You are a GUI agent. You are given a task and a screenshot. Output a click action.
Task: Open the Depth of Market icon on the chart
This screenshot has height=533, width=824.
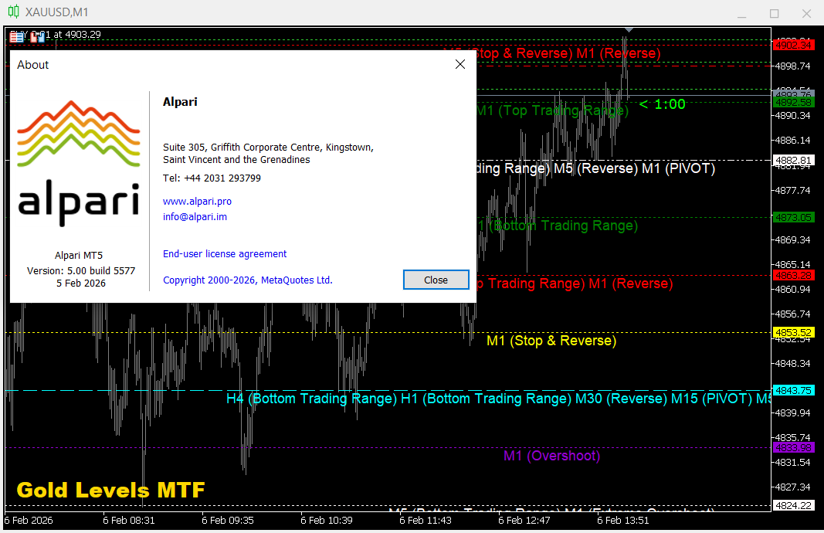pyautogui.click(x=17, y=36)
